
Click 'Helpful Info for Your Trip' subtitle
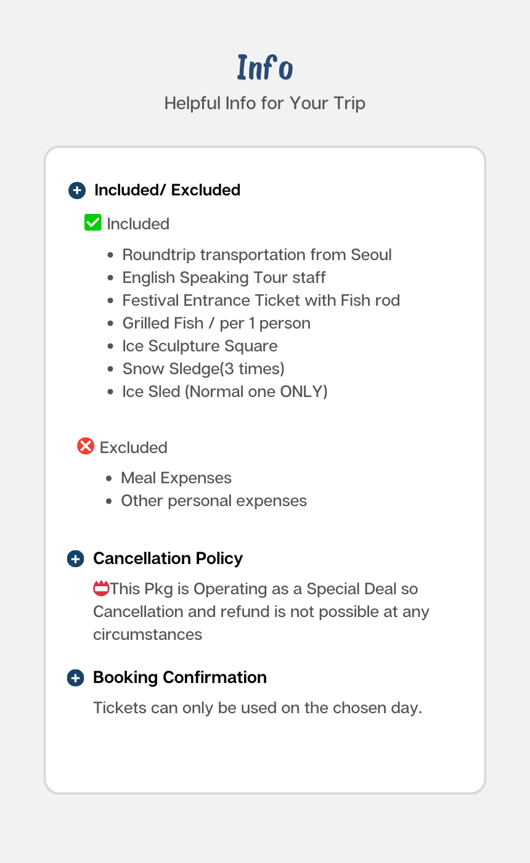click(x=265, y=103)
